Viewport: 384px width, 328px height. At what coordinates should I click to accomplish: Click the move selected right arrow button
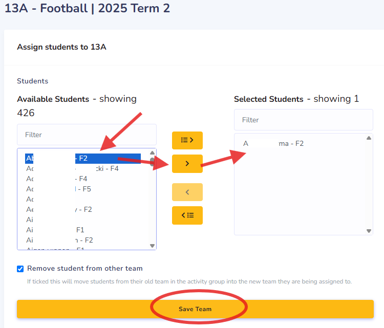(x=187, y=164)
